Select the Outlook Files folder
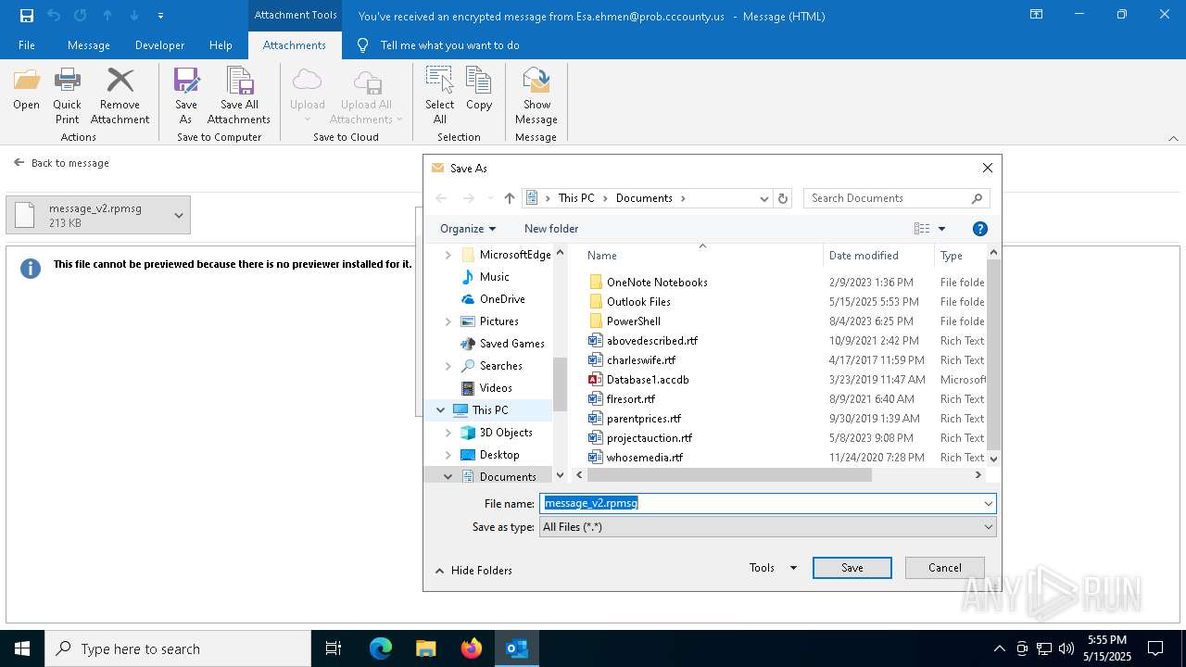 pos(638,302)
